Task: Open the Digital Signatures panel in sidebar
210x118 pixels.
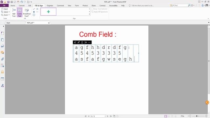Action: point(2,86)
